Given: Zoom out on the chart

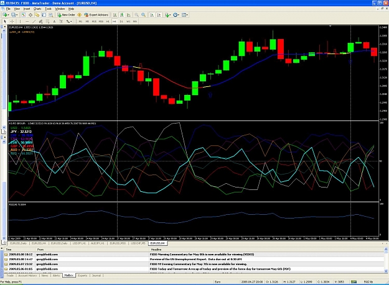Looking at the screenshot, I should [x=143, y=15].
